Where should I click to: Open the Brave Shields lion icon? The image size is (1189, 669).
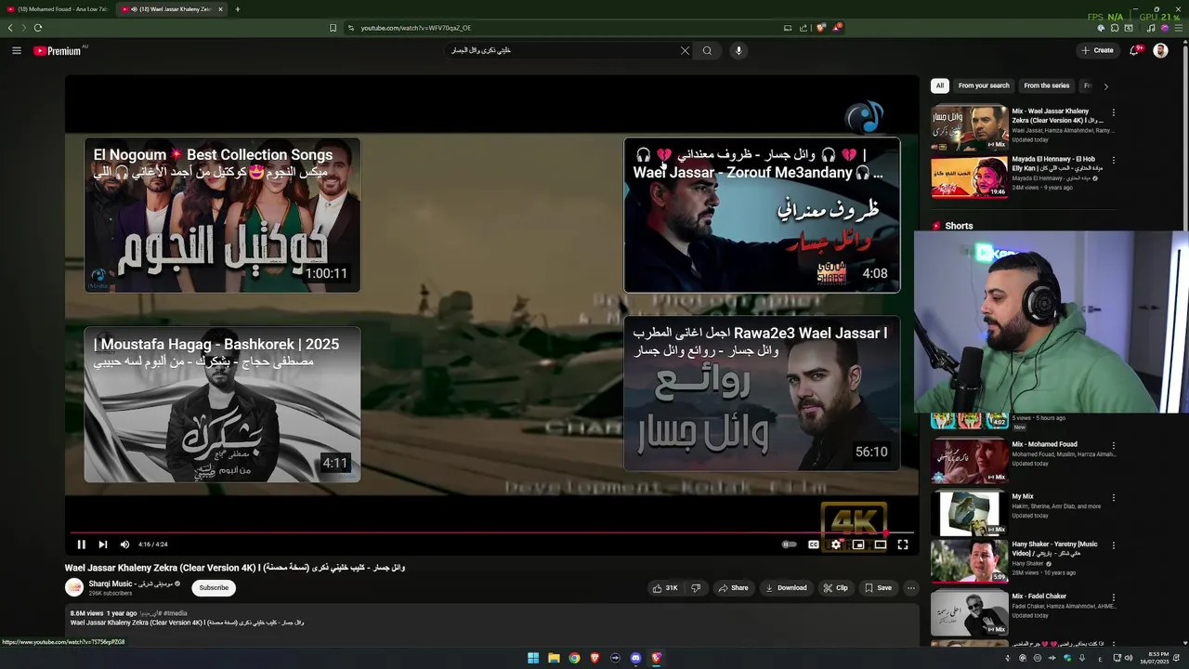821,28
